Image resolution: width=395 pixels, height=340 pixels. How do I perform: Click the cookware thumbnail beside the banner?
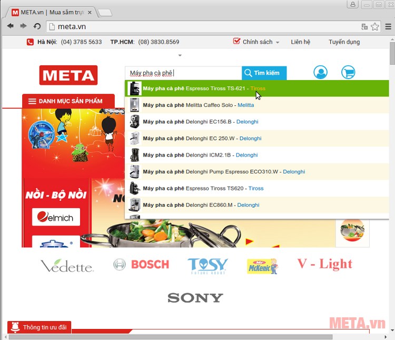[352, 230]
